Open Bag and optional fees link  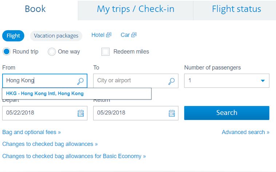coord(31,132)
